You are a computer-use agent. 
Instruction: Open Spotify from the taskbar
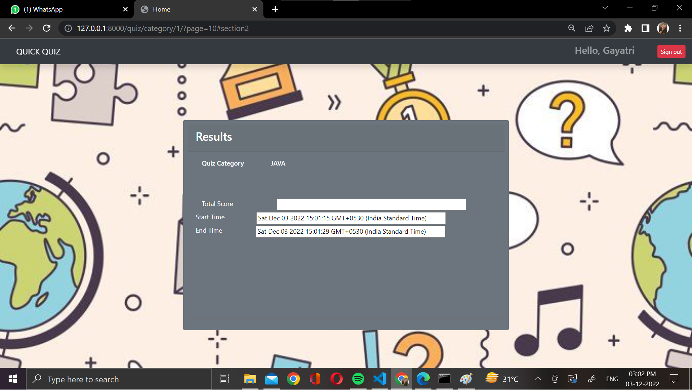[358, 379]
